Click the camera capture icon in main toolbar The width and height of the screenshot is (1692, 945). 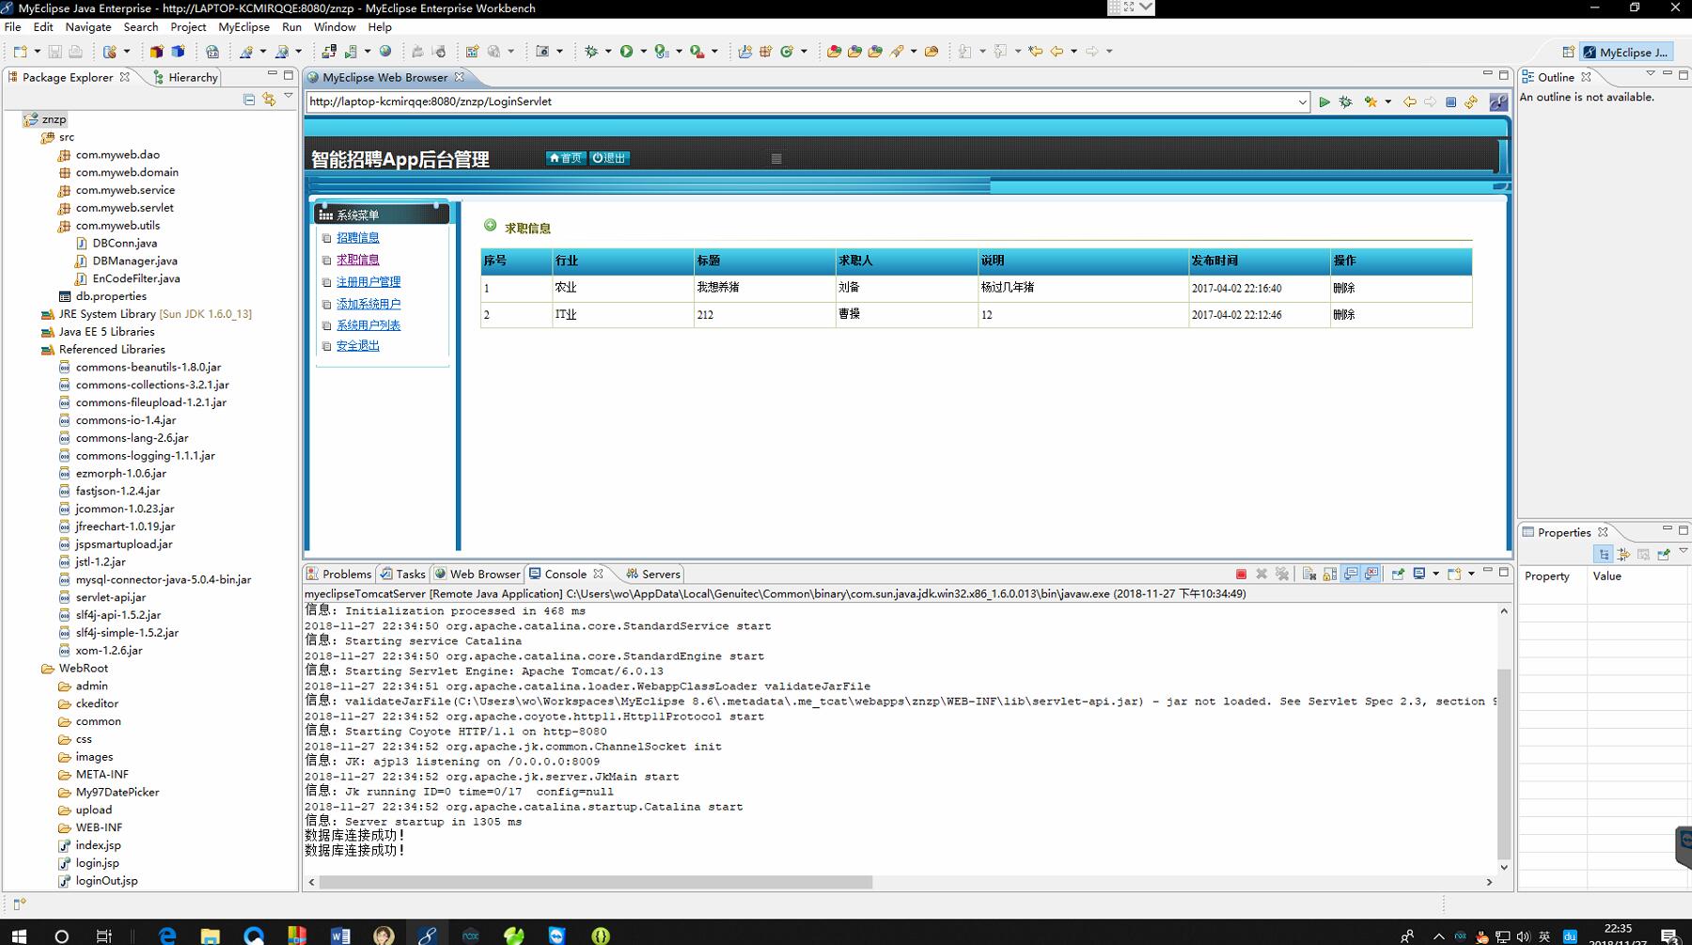(542, 52)
